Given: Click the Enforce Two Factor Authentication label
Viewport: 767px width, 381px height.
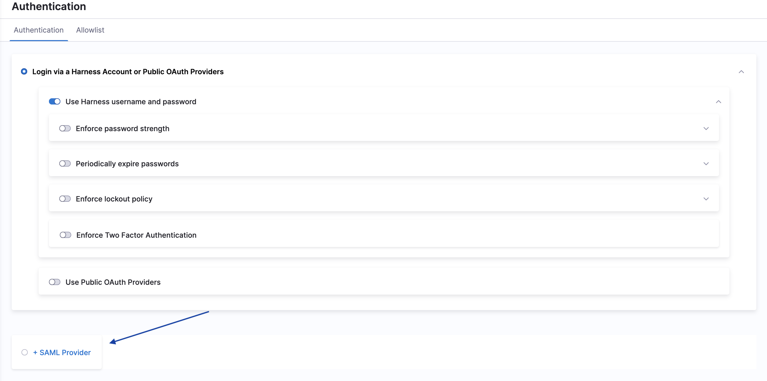Looking at the screenshot, I should pyautogui.click(x=136, y=235).
